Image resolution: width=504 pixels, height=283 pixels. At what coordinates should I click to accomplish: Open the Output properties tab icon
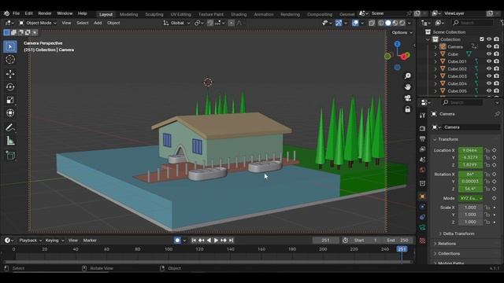422,138
